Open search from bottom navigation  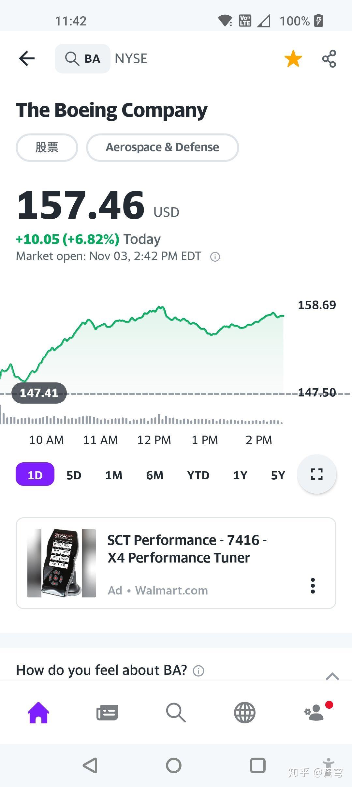(176, 713)
